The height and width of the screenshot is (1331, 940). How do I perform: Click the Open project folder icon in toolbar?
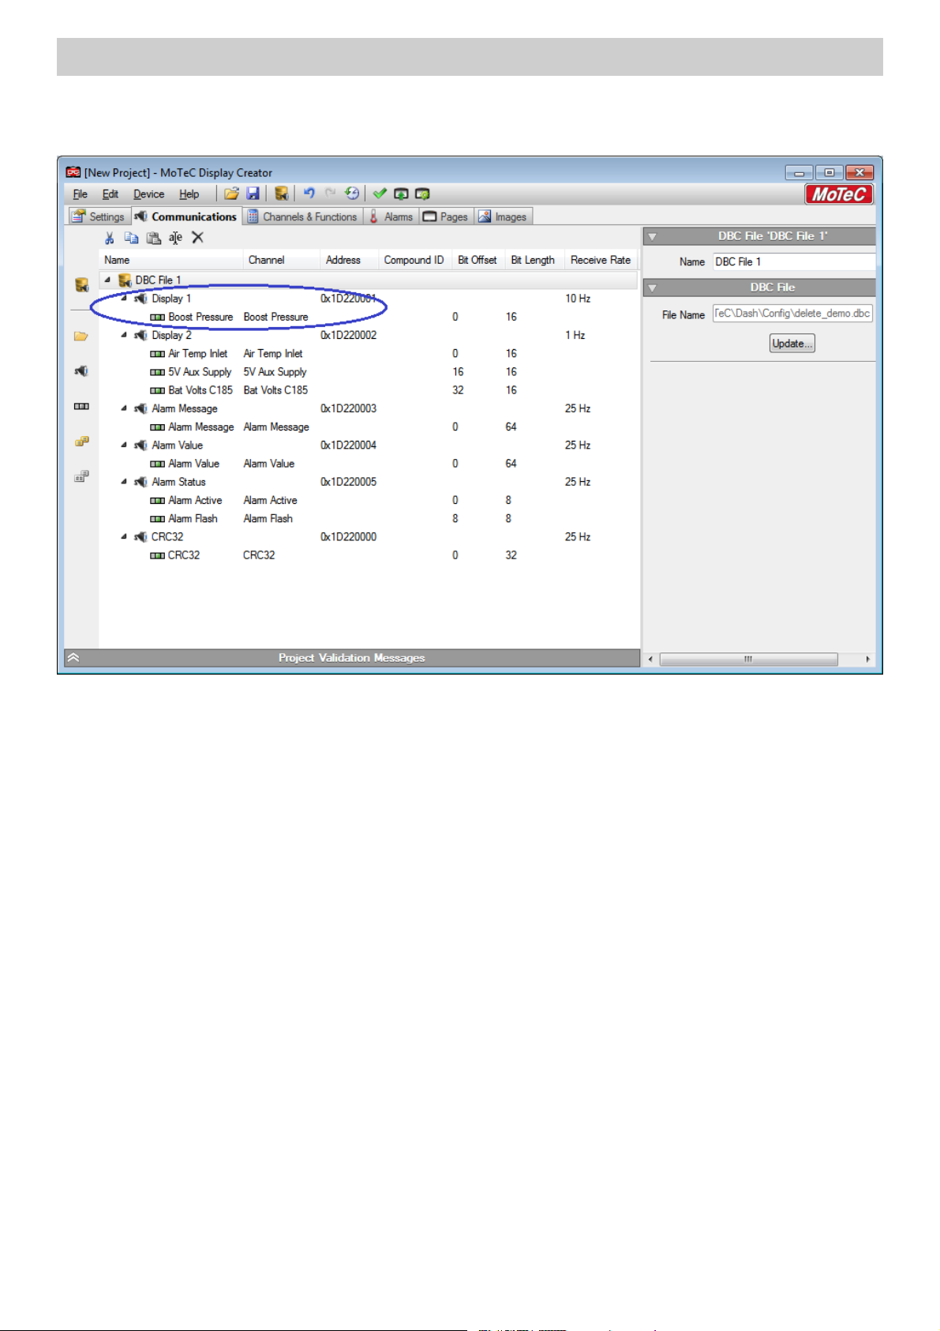point(231,194)
